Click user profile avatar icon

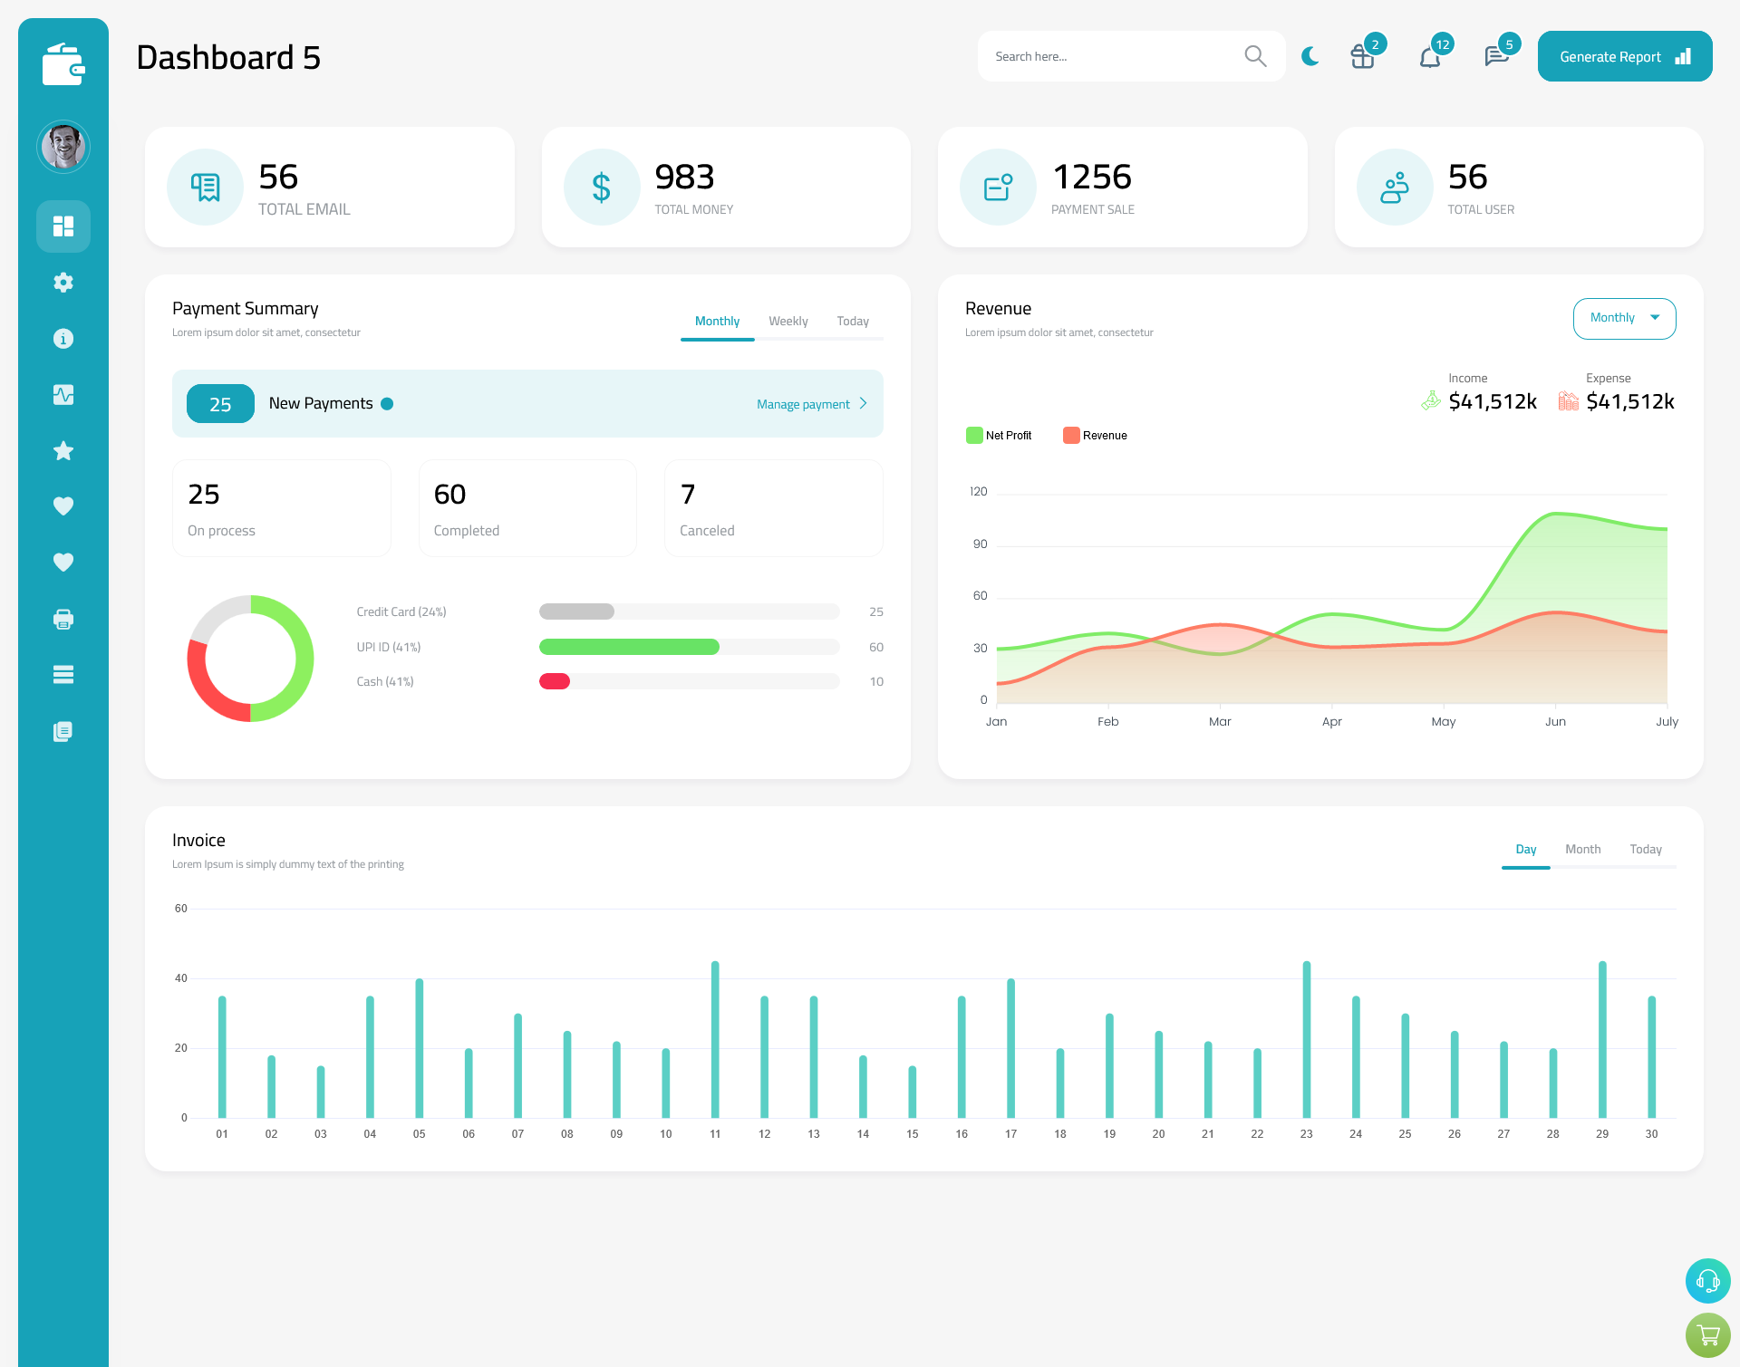pyautogui.click(x=63, y=144)
